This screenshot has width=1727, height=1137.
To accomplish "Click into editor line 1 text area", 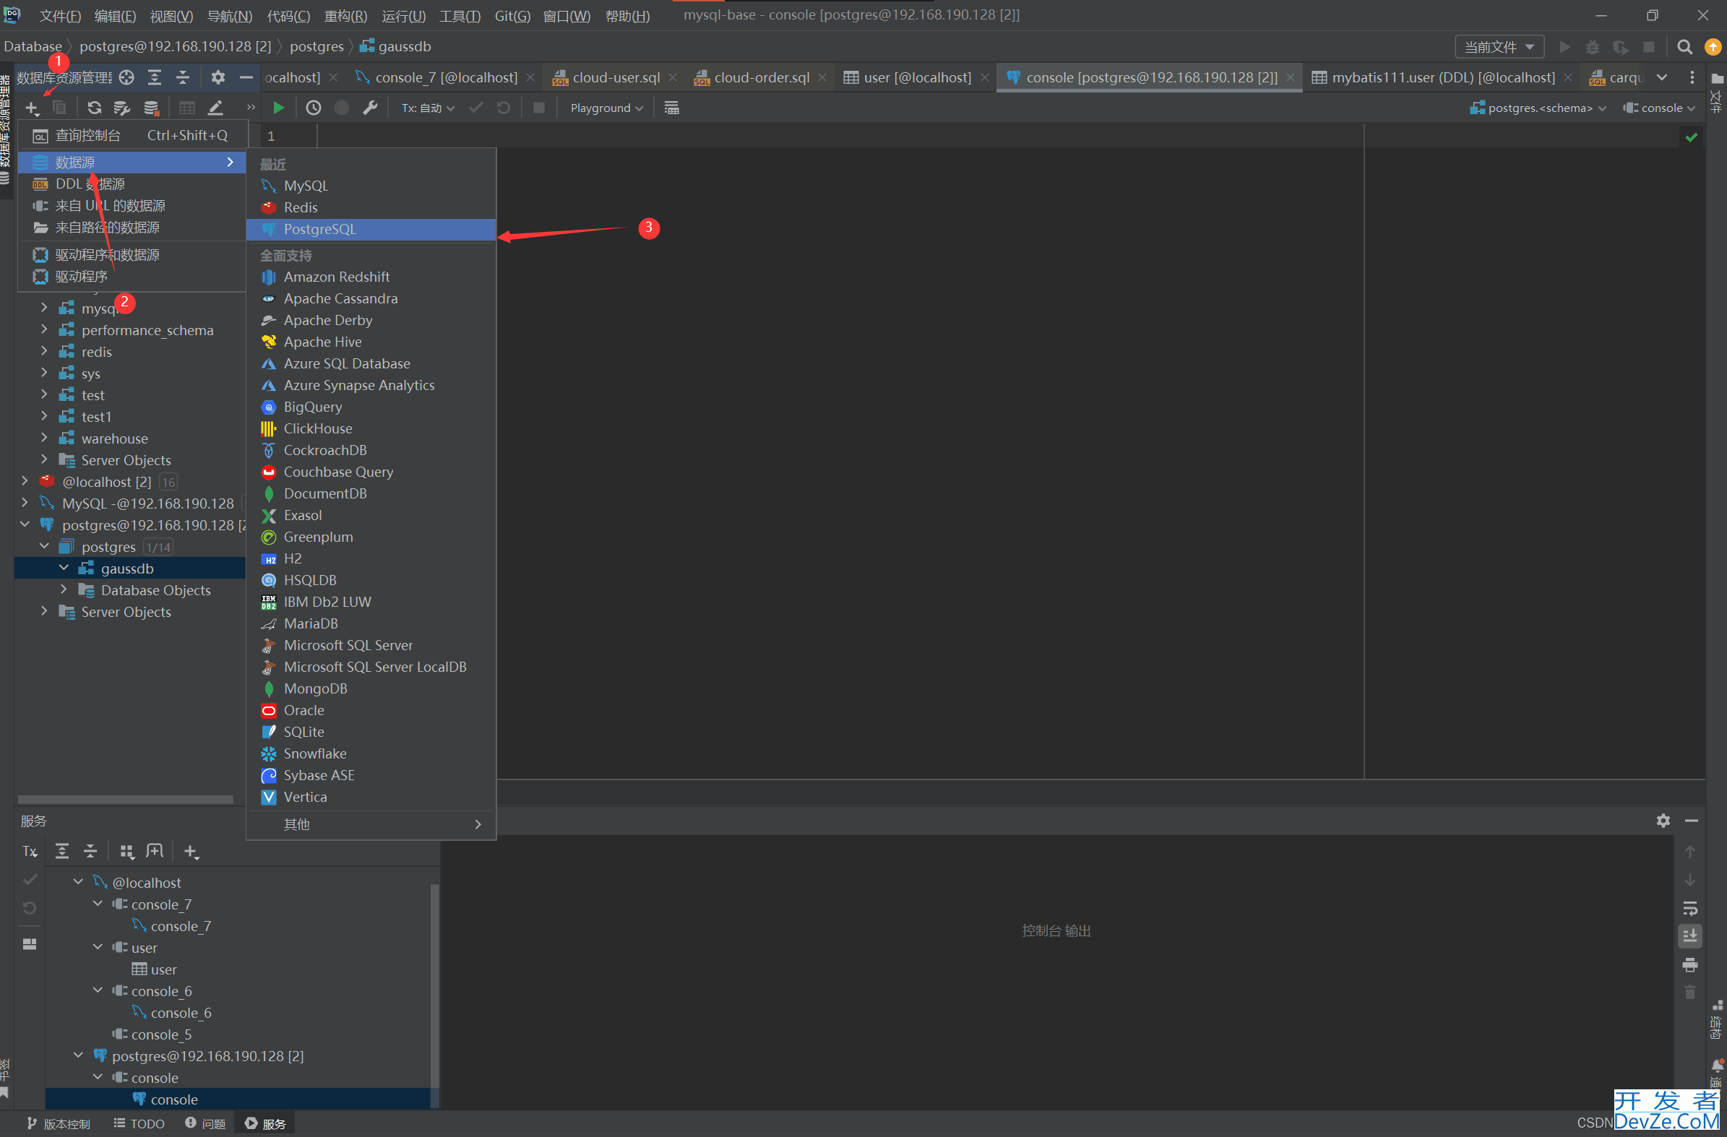I will (x=840, y=136).
